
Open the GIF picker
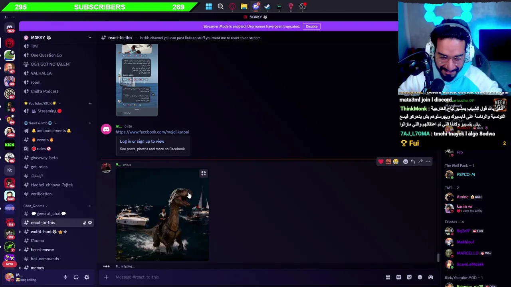398,277
